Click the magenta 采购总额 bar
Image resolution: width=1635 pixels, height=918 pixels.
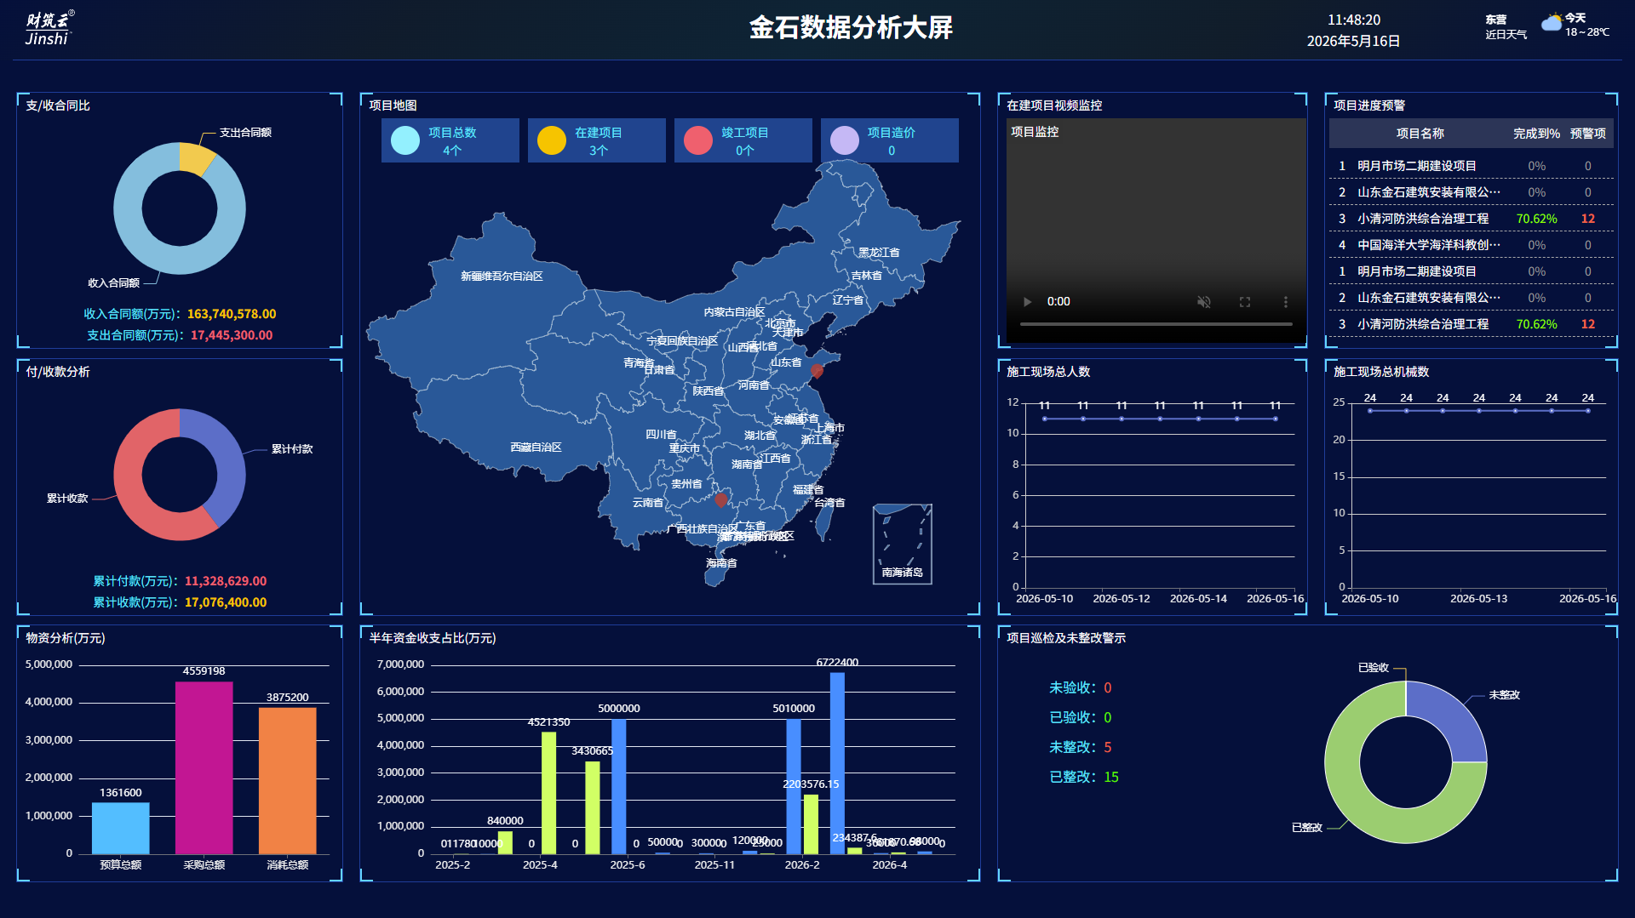[204, 767]
